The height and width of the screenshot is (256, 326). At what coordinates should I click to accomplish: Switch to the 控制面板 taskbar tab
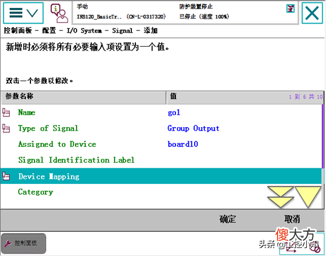coord(24,244)
